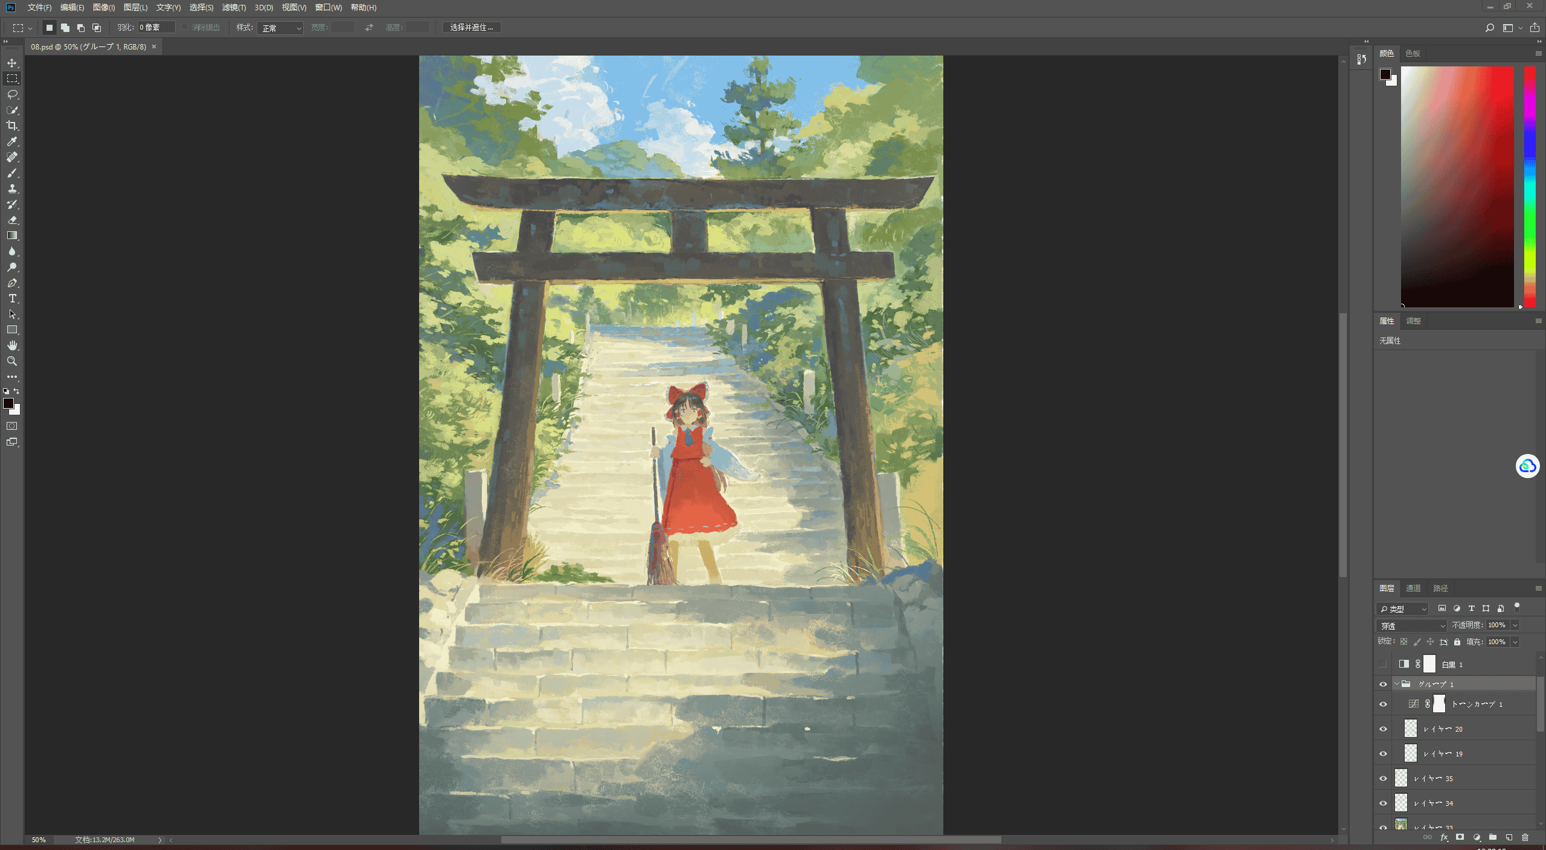
Task: Click the 选择并遮住... button
Action: (x=472, y=28)
